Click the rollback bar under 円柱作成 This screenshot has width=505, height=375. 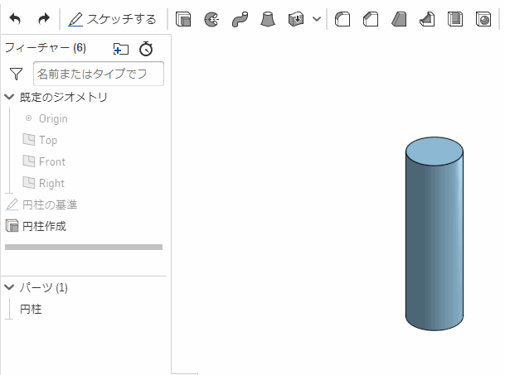(84, 247)
